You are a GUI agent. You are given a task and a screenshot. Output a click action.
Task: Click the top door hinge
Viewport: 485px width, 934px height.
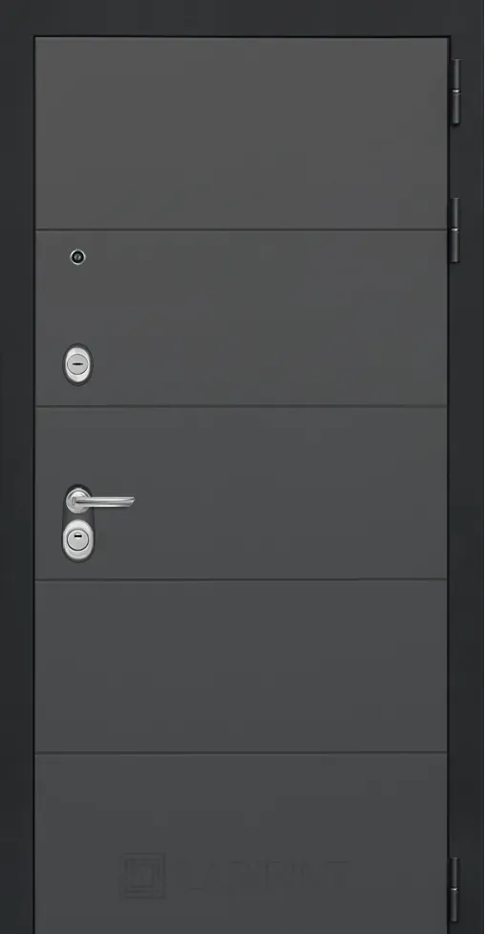click(455, 92)
